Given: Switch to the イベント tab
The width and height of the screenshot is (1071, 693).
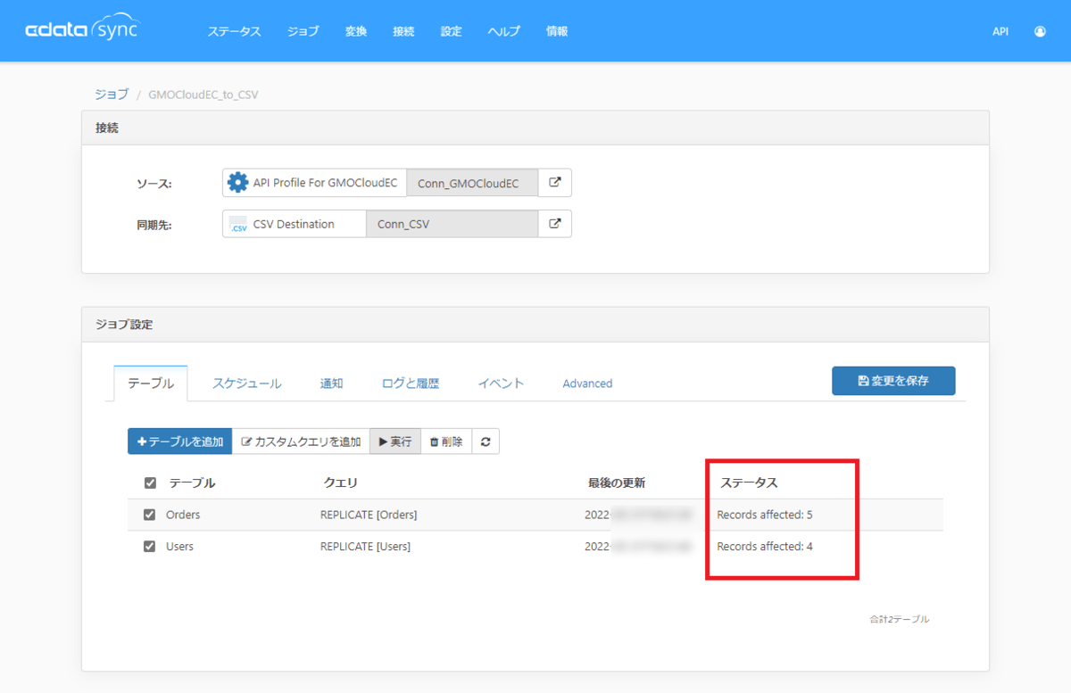Looking at the screenshot, I should [501, 384].
